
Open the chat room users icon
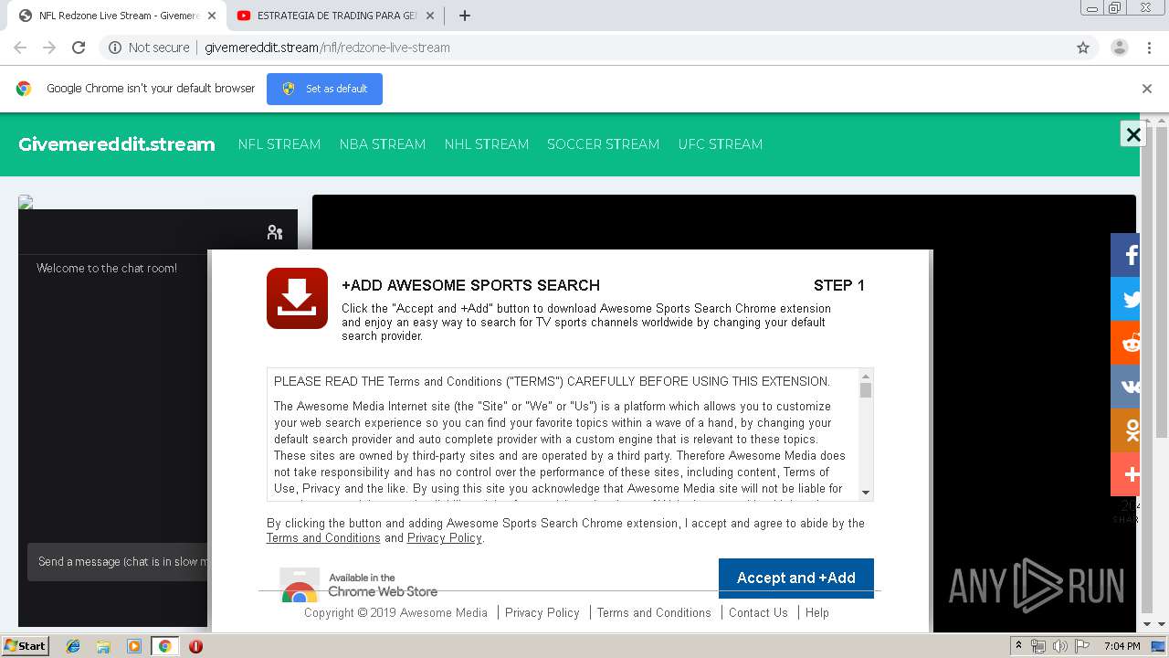pyautogui.click(x=275, y=232)
